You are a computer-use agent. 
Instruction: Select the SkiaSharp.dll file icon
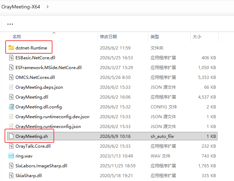tap(11, 175)
